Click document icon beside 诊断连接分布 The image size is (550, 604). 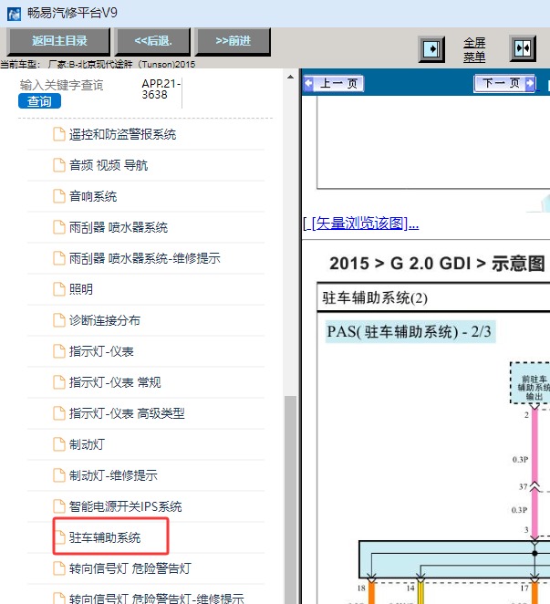(59, 320)
